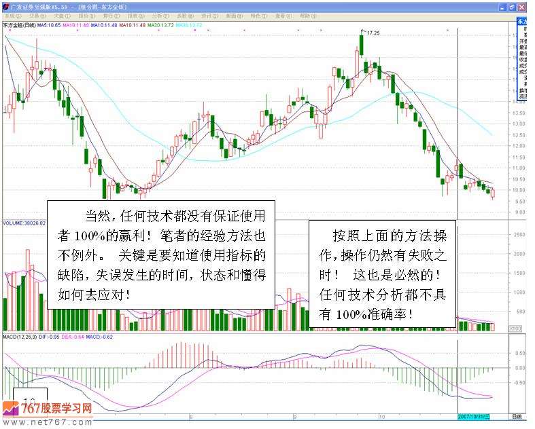
Task: Minimize the 广发证券 window
Action: (502, 7)
